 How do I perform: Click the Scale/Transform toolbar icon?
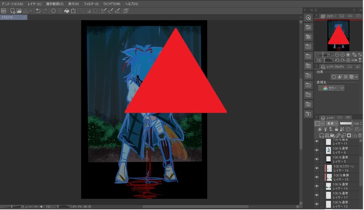tap(73, 10)
